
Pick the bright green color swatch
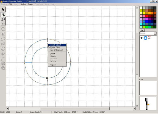147,27
